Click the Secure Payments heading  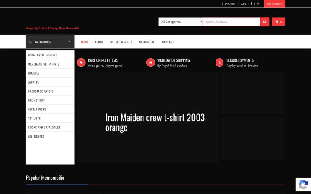click(240, 60)
